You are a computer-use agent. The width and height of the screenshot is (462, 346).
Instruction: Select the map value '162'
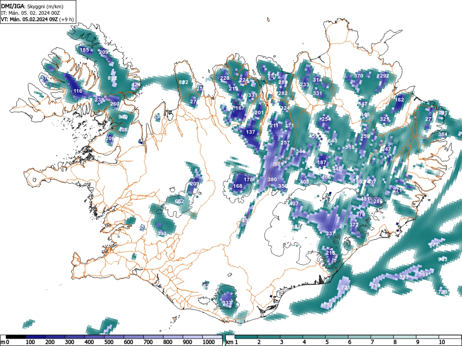coord(400,100)
